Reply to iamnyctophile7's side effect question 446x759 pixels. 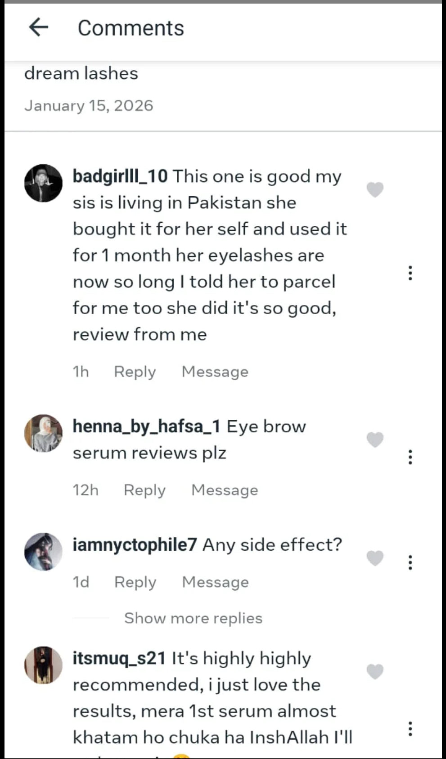pos(135,582)
